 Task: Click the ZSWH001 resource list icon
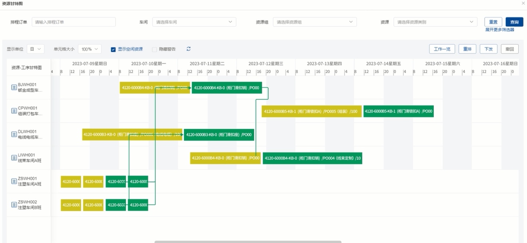click(x=14, y=182)
